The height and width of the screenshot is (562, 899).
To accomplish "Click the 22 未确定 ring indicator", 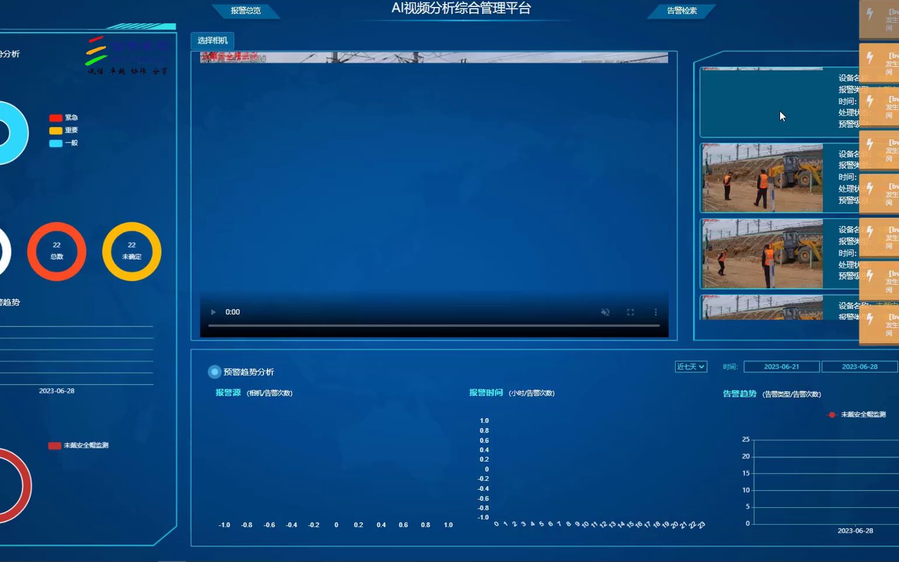I will (x=132, y=251).
